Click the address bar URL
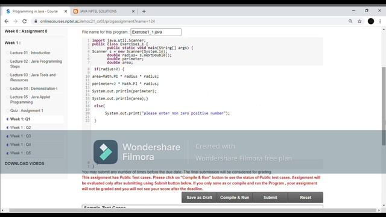 (98, 22)
